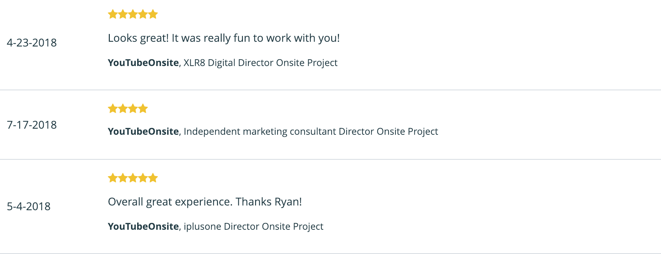The width and height of the screenshot is (661, 254).
Task: Click the second star of the 7-17-2018 review
Action: pyautogui.click(x=123, y=109)
